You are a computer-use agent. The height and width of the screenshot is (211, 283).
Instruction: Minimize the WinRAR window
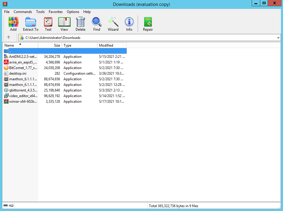click(256, 3)
